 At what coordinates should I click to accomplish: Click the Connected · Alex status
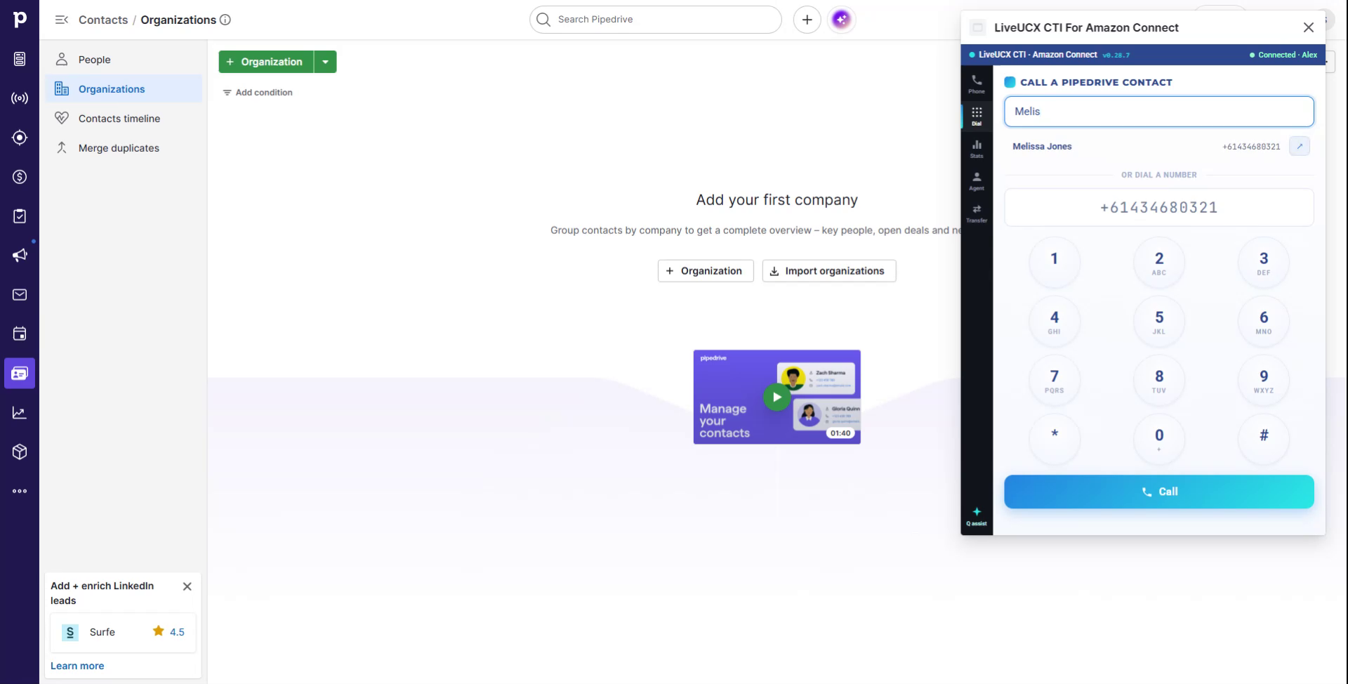1283,55
